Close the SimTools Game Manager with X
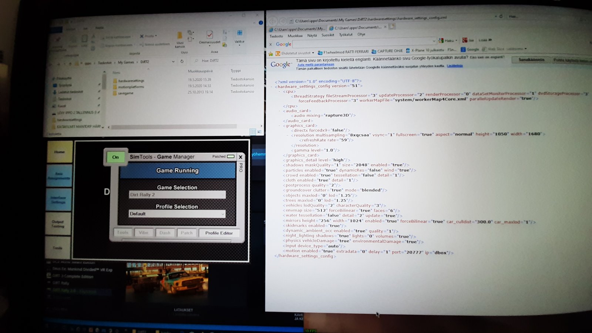The width and height of the screenshot is (592, 333). [240, 157]
